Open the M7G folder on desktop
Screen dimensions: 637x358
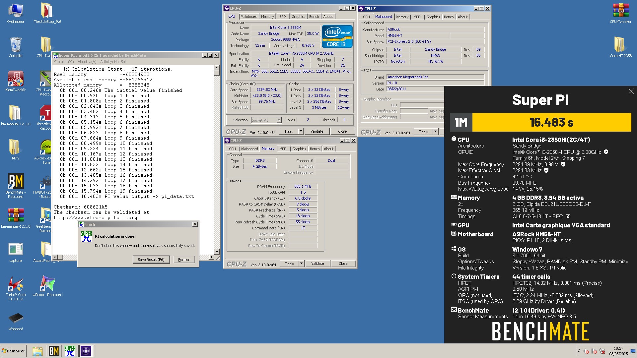(16, 149)
